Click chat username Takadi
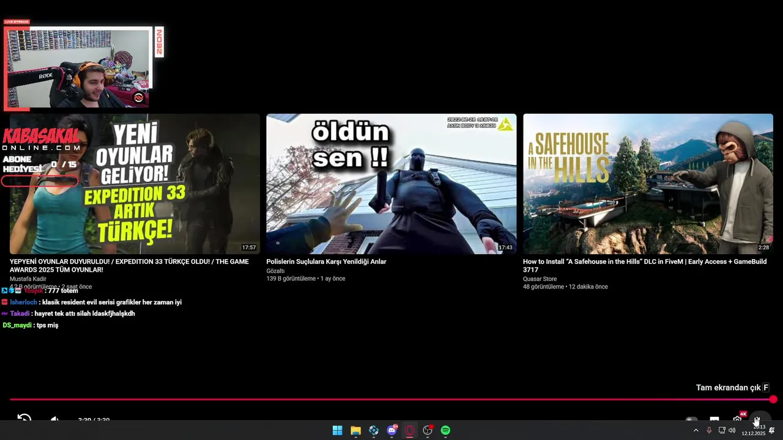The height and width of the screenshot is (440, 783). (x=20, y=313)
